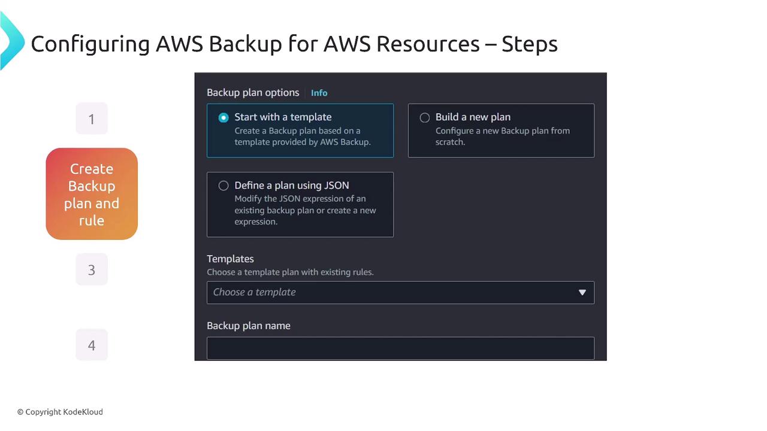Click the KodeKloud logo in the corner
The width and height of the screenshot is (767, 431).
point(11,42)
